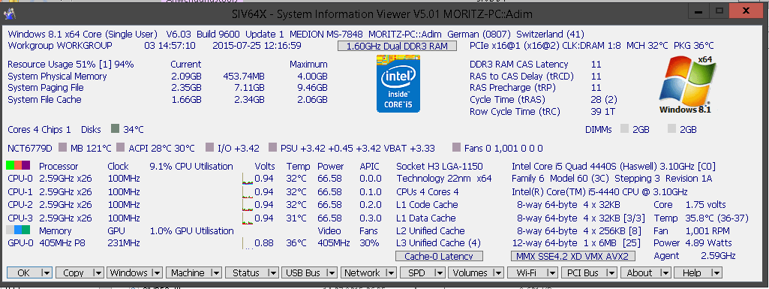
Task: Click the DDR3 RAM CAS Latency label
Action: tap(519, 65)
